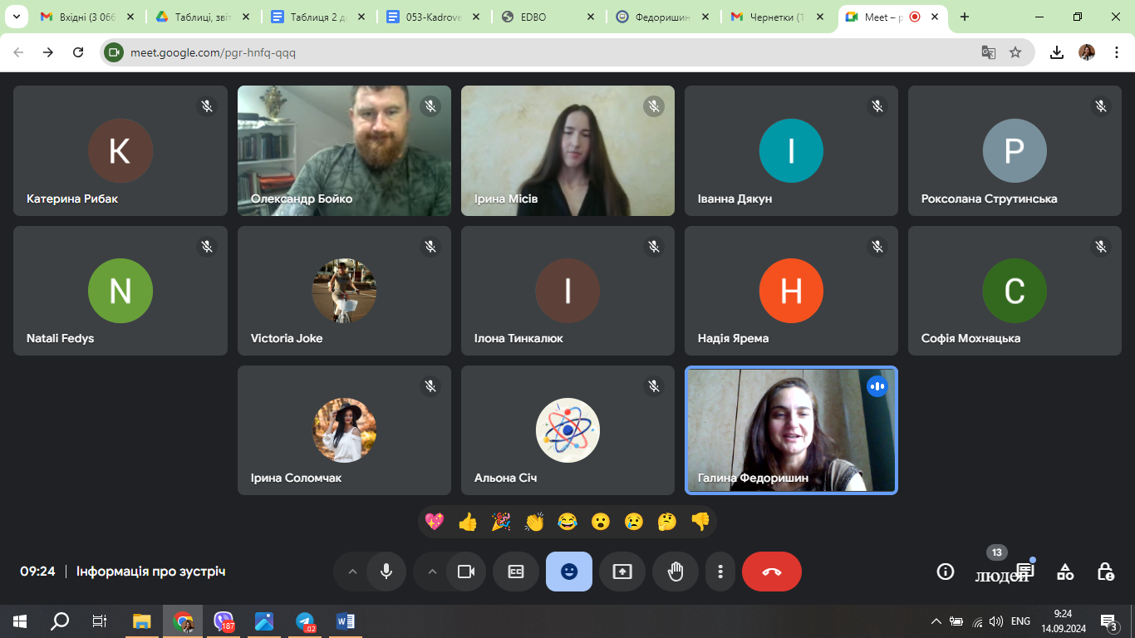
Task: Toggle the emoji reactions bar
Action: point(569,572)
